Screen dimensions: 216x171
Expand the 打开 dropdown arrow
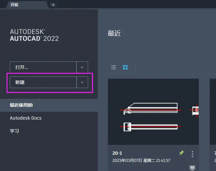(82, 67)
